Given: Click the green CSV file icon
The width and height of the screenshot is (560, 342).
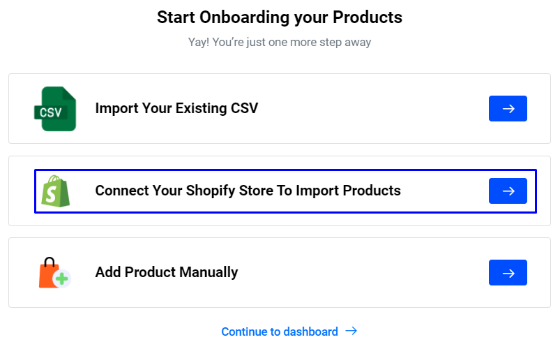Looking at the screenshot, I should [54, 109].
